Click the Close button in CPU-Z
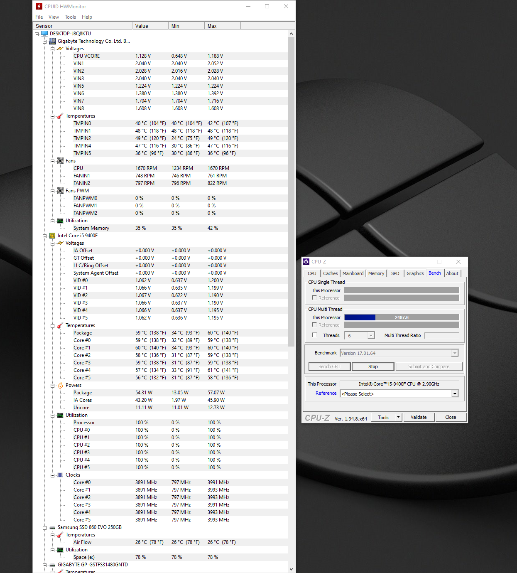The image size is (517, 573). pos(451,417)
